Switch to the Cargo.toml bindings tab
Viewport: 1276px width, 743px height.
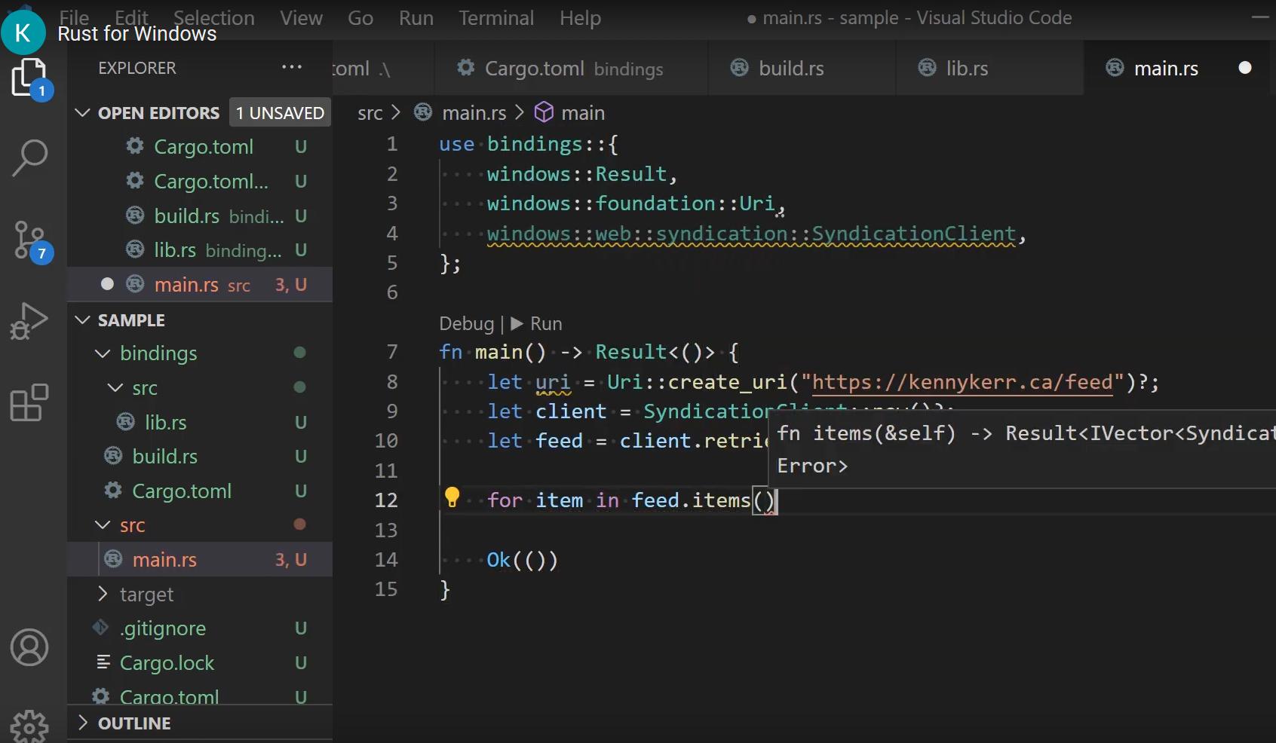point(572,68)
